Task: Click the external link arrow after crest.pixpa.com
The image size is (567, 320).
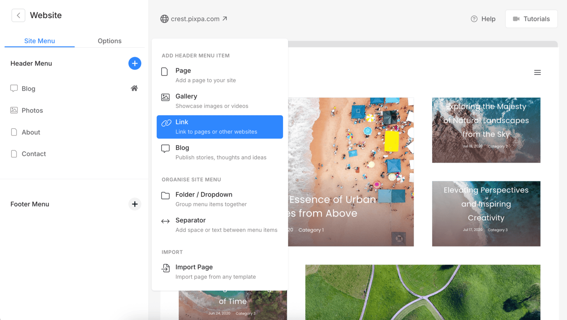Action: [225, 19]
